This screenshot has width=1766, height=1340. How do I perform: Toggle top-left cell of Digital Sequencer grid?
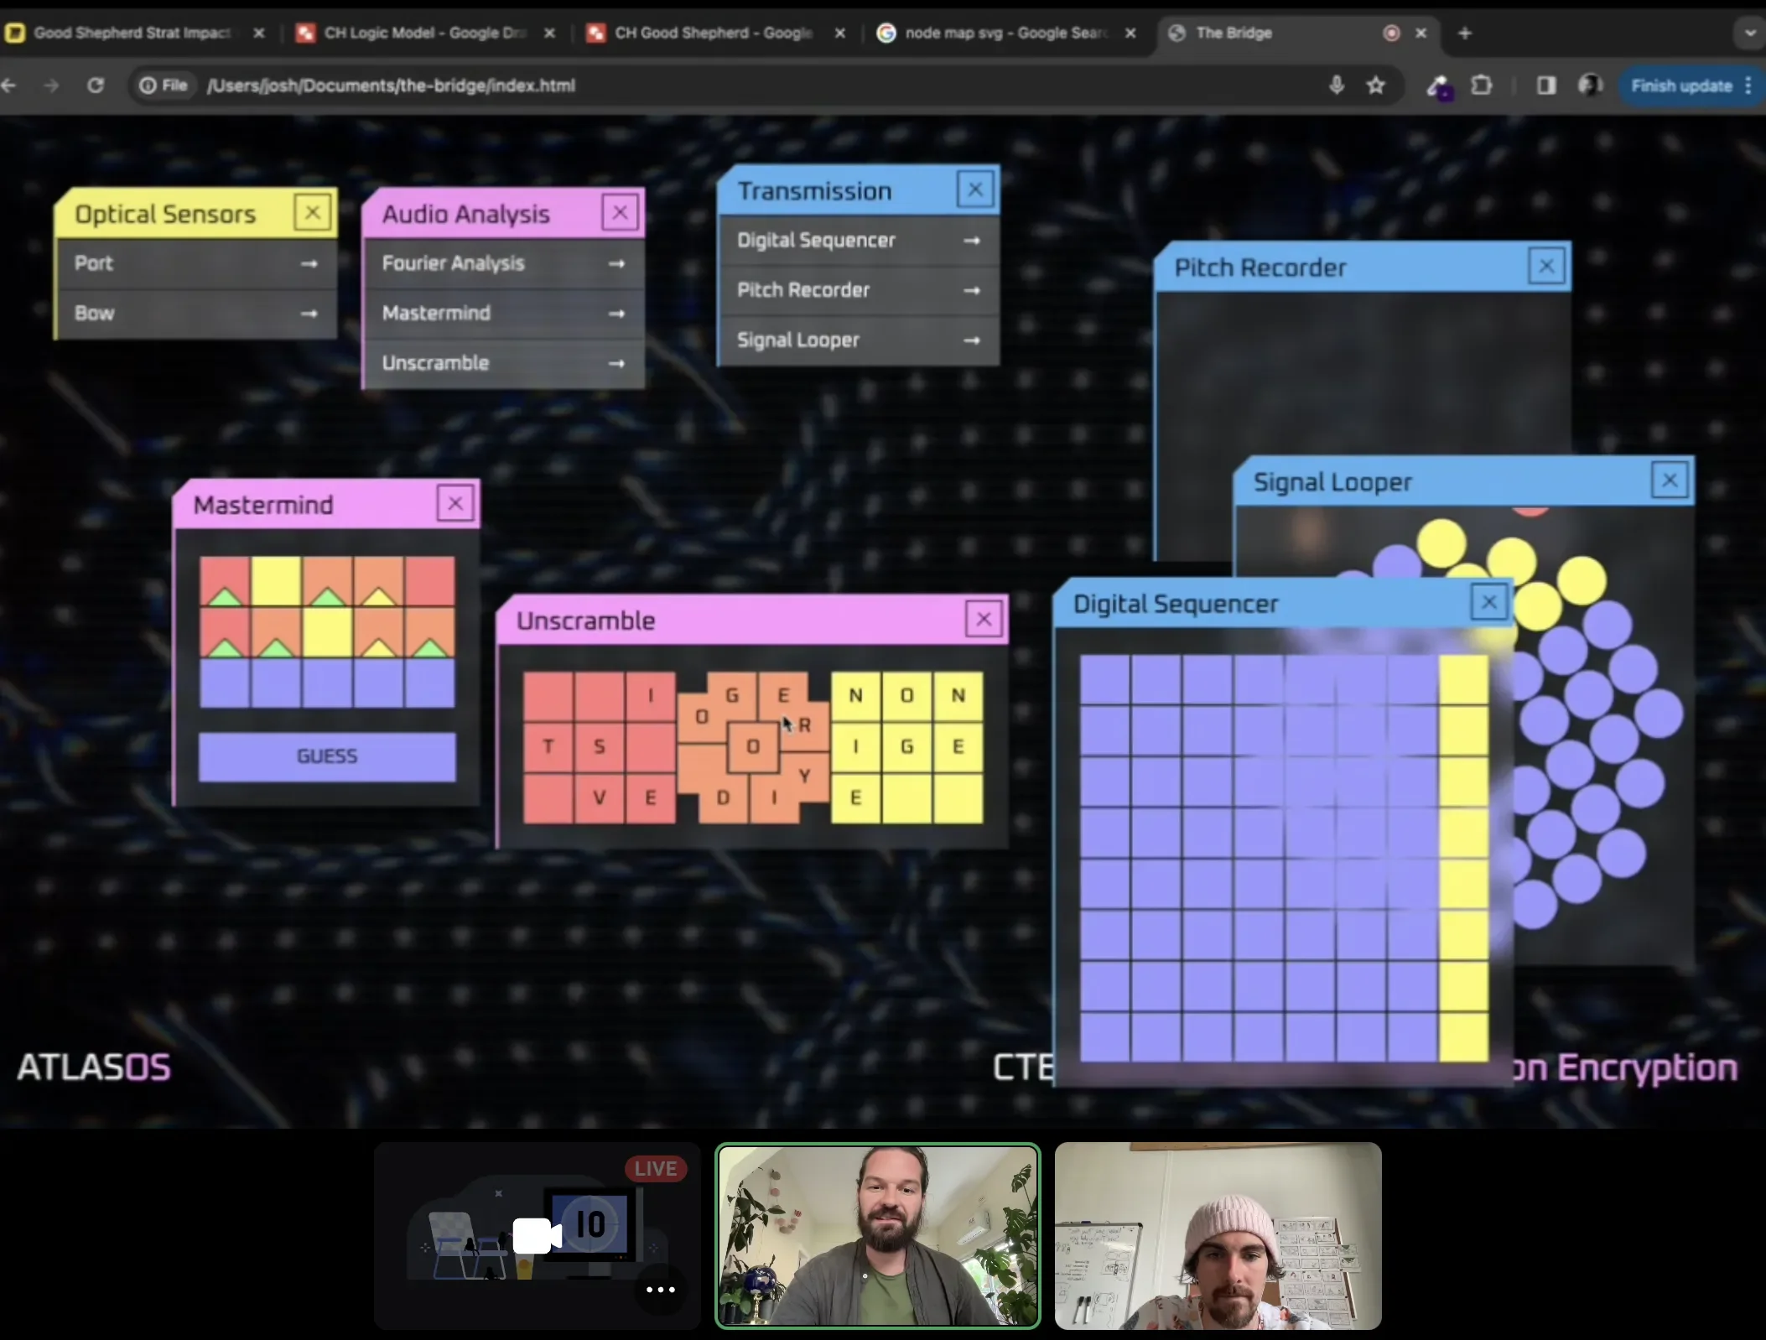(x=1104, y=679)
